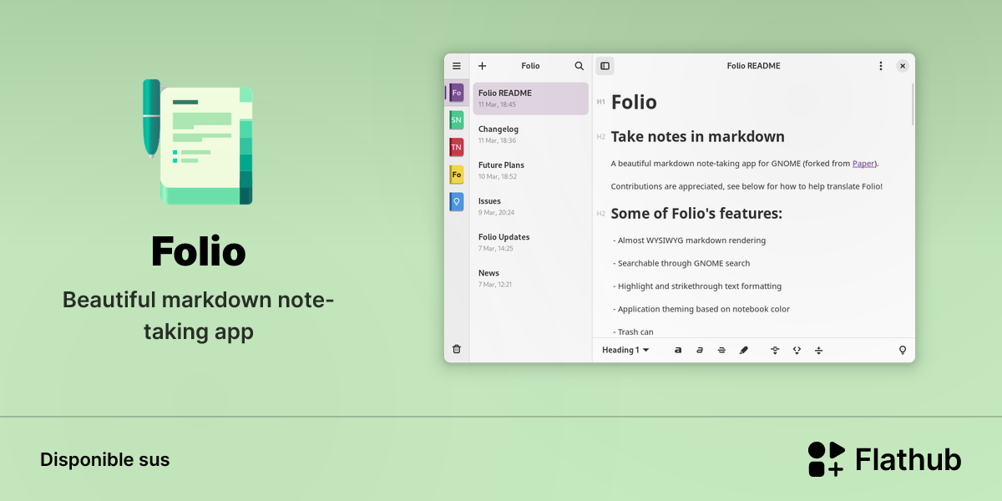The width and height of the screenshot is (1002, 501).
Task: Apply strikethrough formatting
Action: point(721,350)
